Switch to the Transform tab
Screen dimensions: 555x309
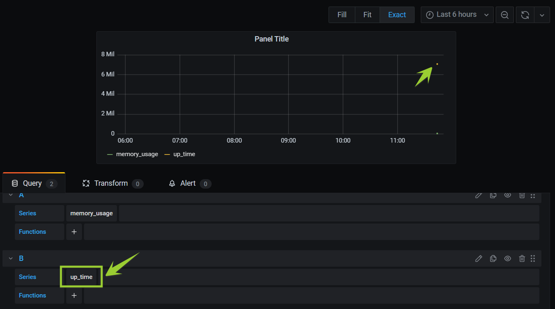[112, 183]
